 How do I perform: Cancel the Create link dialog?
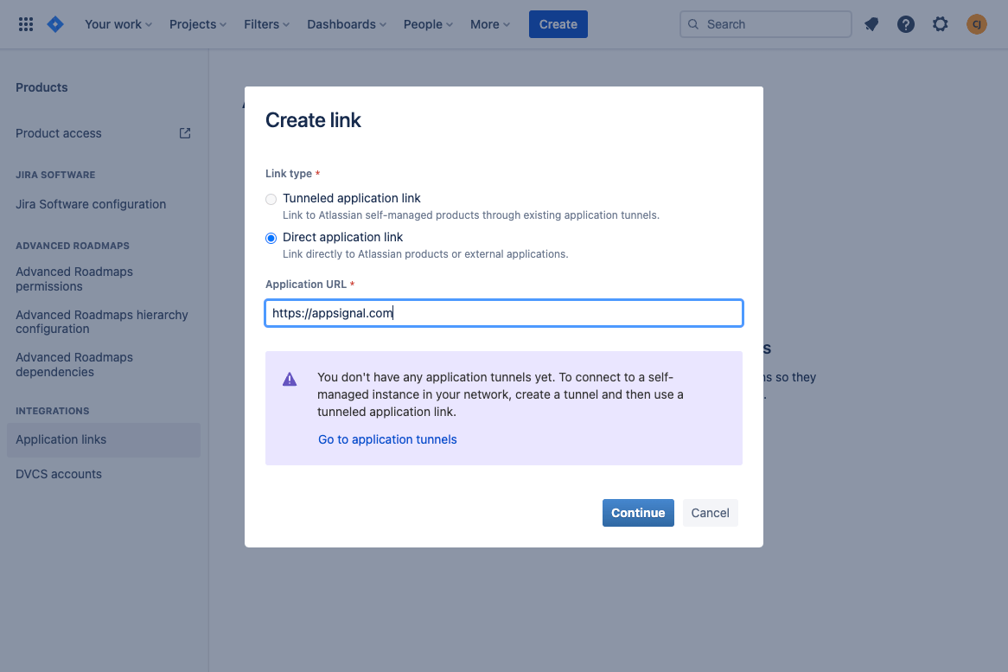point(710,513)
